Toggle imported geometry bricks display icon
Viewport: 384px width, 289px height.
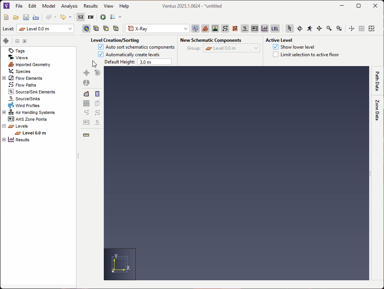tap(205, 28)
